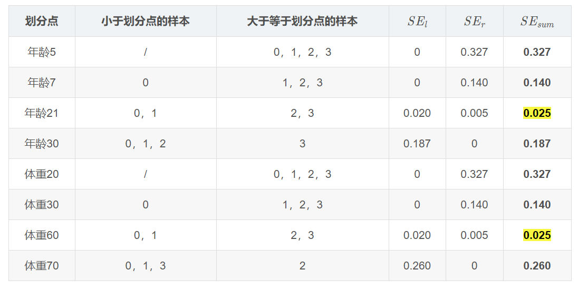The image size is (578, 290).
Task: Click the 年龄30 row label
Action: 42,144
